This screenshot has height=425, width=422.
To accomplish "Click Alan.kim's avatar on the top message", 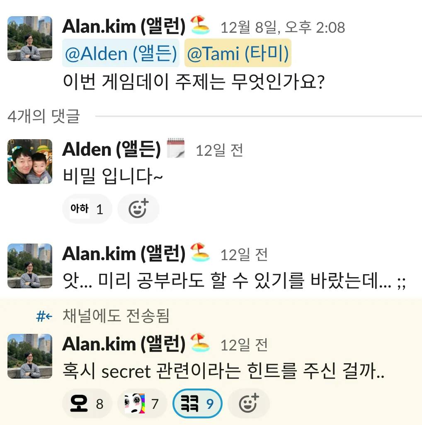I will pyautogui.click(x=30, y=39).
